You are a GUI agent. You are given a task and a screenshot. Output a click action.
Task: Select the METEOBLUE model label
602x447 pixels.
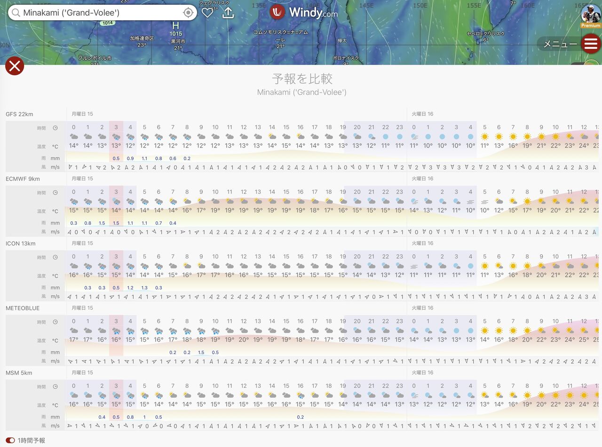pyautogui.click(x=23, y=308)
